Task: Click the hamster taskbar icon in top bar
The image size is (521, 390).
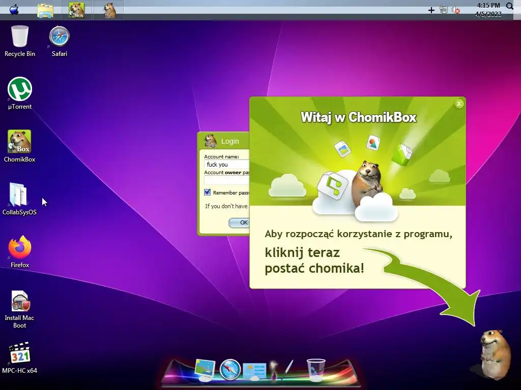Action: (x=109, y=10)
